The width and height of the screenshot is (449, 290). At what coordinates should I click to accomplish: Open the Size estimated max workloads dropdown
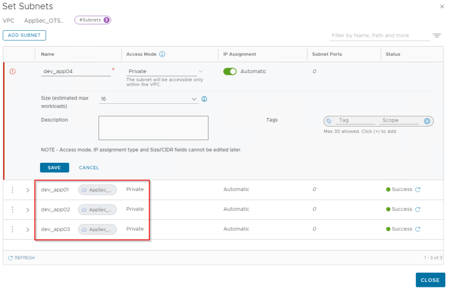[149, 99]
